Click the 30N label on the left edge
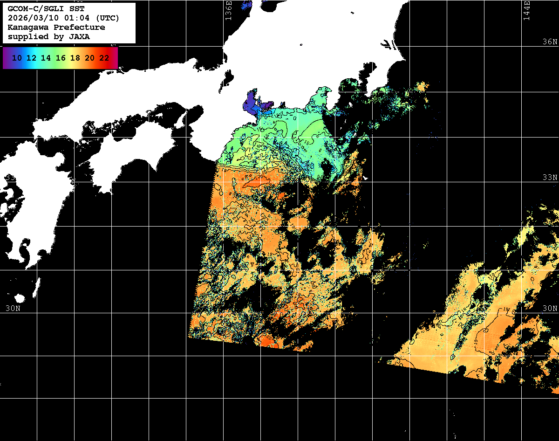The image size is (559, 441). point(13,308)
